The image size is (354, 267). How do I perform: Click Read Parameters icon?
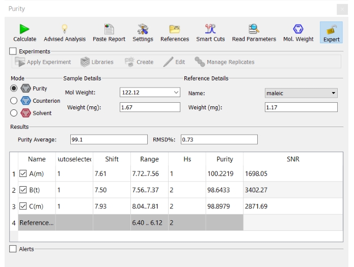click(253, 29)
